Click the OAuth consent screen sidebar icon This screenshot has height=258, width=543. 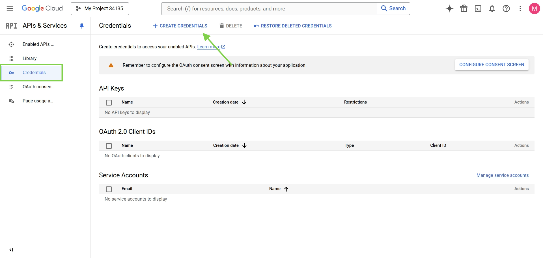coord(11,87)
